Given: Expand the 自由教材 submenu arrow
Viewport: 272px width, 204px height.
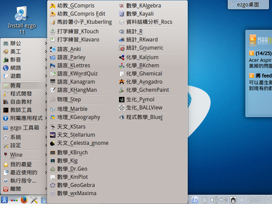Looking at the screenshot, I should click(x=46, y=102).
